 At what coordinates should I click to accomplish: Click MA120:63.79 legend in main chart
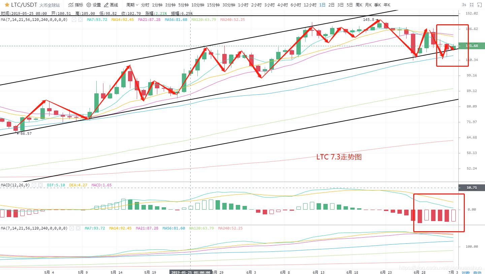[204, 20]
